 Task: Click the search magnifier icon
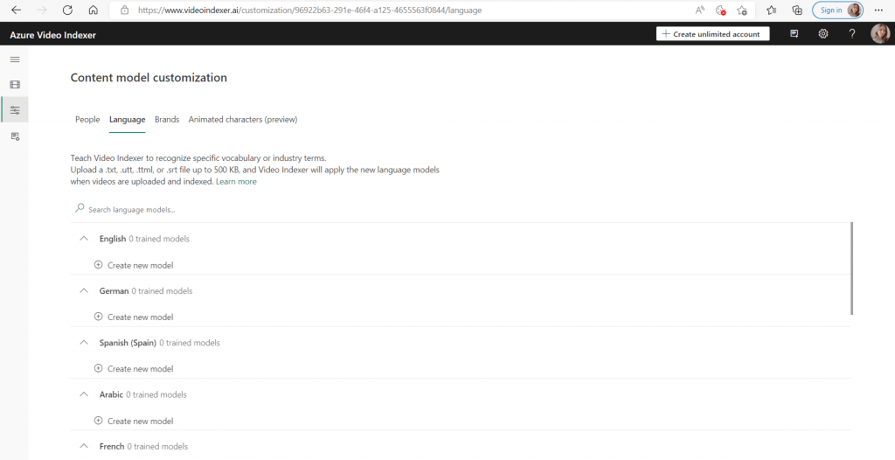80,208
